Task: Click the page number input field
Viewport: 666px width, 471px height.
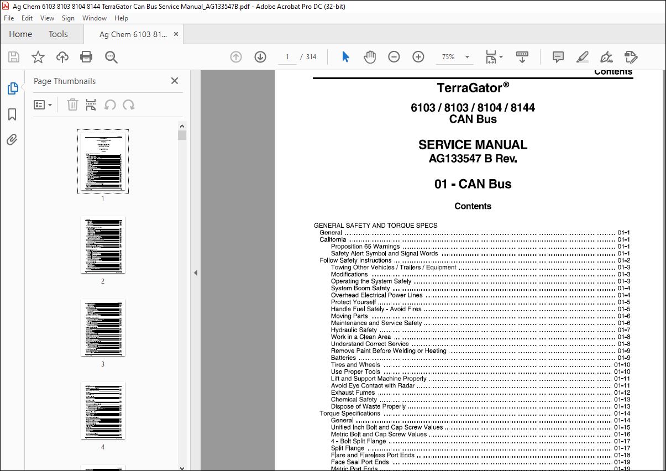Action: pos(287,57)
